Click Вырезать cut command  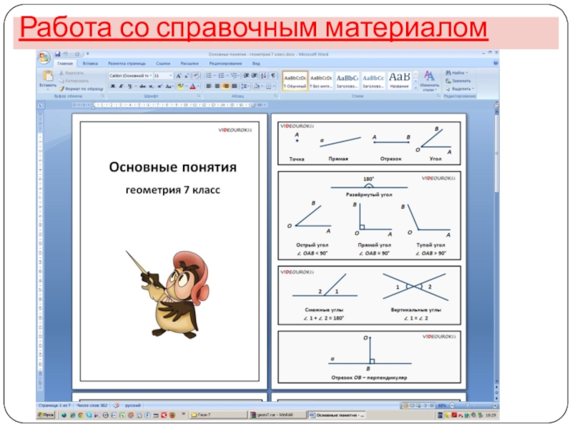[71, 73]
